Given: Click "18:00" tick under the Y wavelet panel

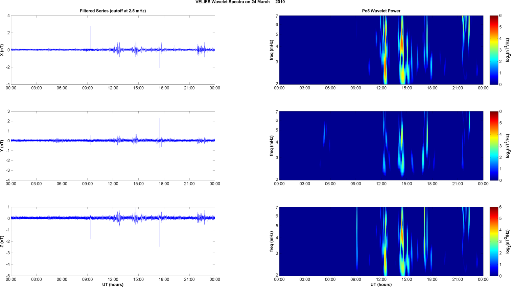Looking at the screenshot, I should [x=432, y=184].
